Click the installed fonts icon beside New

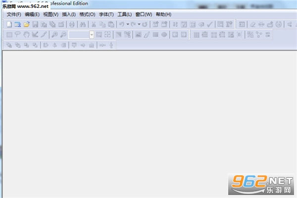(x=18, y=24)
